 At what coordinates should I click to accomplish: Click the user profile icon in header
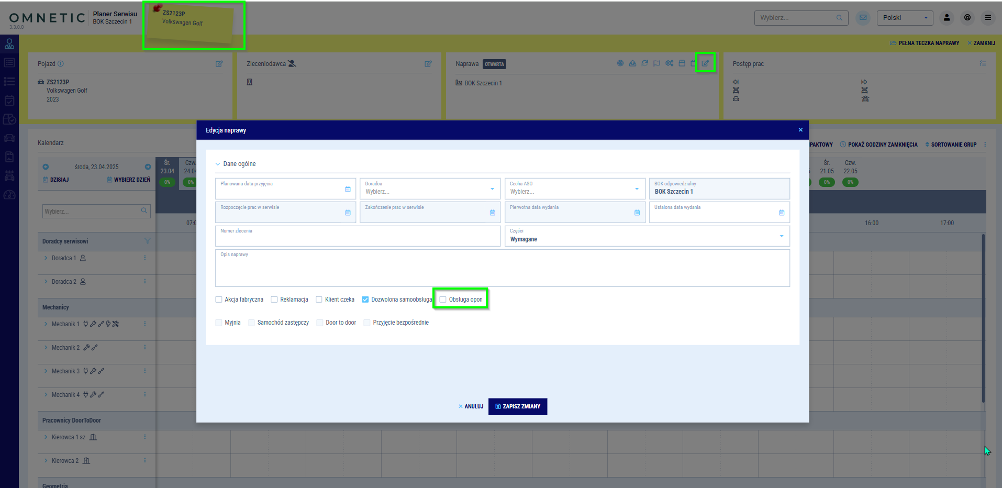click(x=947, y=18)
